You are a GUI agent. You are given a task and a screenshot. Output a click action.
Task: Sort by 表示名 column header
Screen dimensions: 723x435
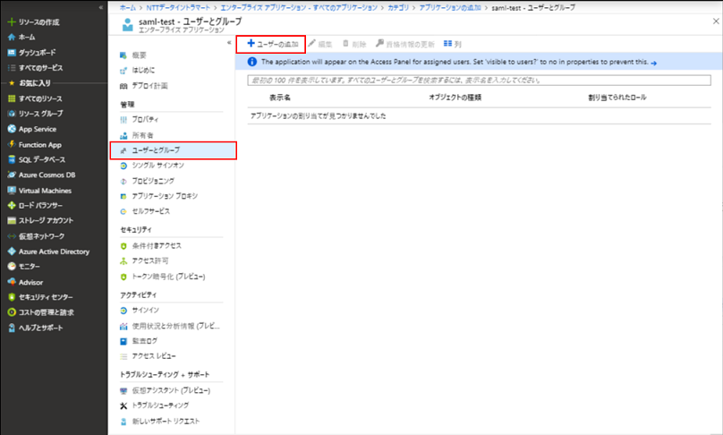click(280, 98)
